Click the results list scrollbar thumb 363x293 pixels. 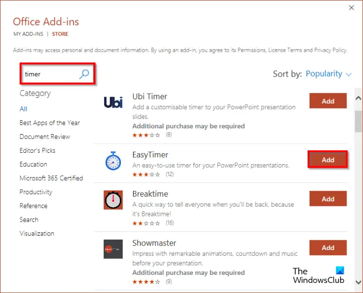(358, 121)
